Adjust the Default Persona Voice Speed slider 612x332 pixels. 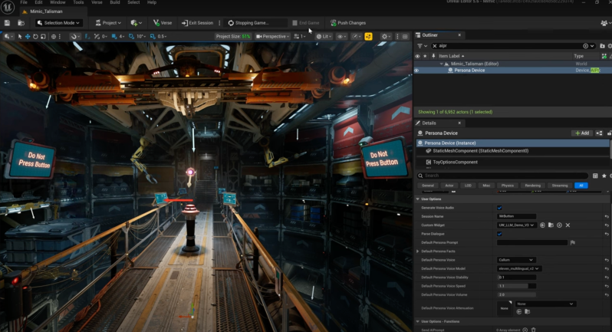[516, 286]
